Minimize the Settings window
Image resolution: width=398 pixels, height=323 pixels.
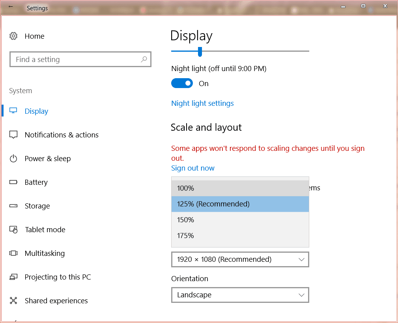343,7
